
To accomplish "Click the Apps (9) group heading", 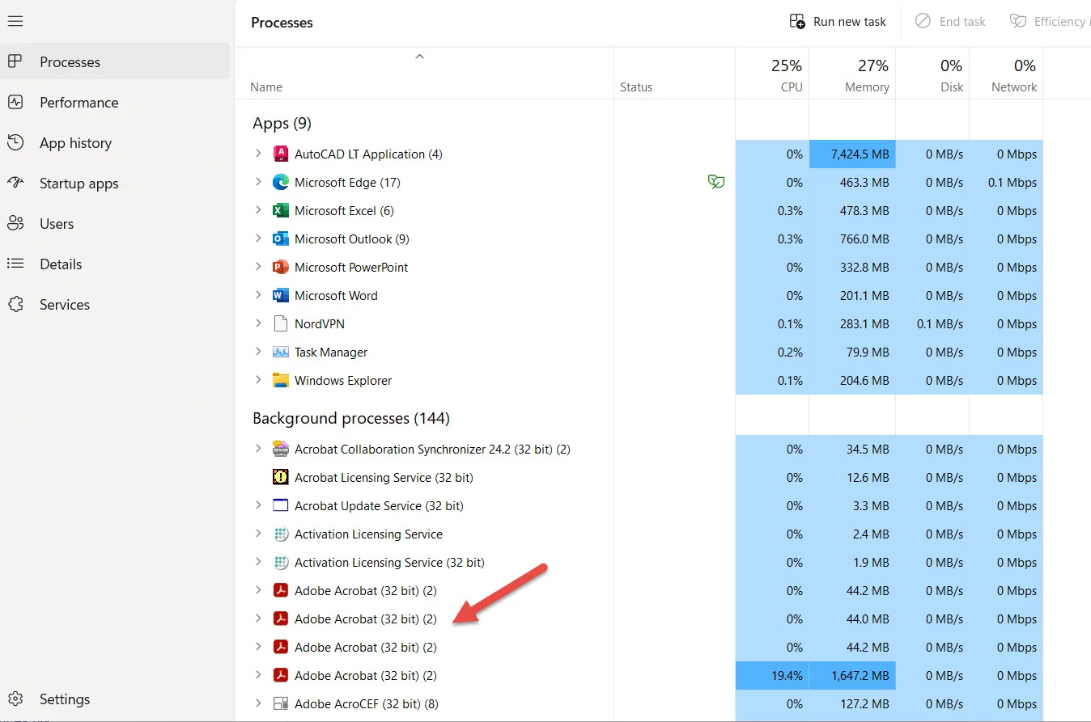I will (282, 123).
